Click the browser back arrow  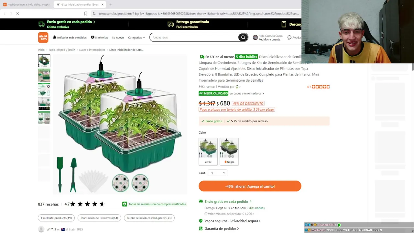click(5, 14)
